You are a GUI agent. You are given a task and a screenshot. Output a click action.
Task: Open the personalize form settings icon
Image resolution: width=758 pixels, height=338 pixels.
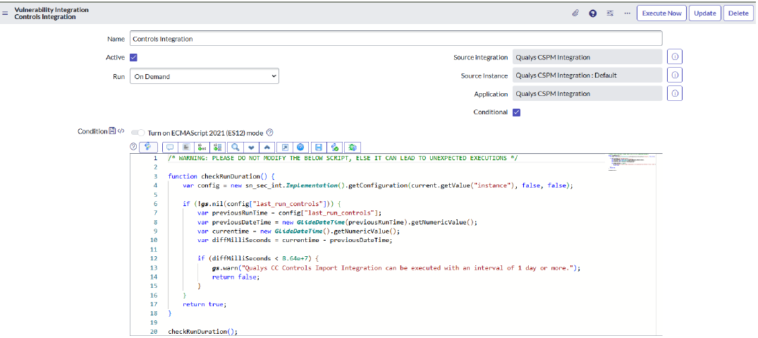click(x=610, y=13)
